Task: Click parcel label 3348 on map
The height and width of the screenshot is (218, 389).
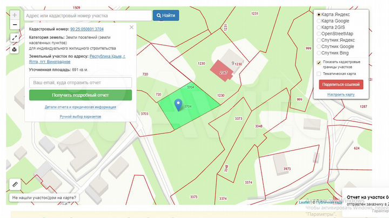Action: coord(259,126)
